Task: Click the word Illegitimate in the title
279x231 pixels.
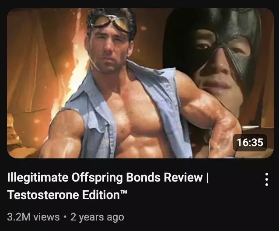Action: (x=38, y=178)
